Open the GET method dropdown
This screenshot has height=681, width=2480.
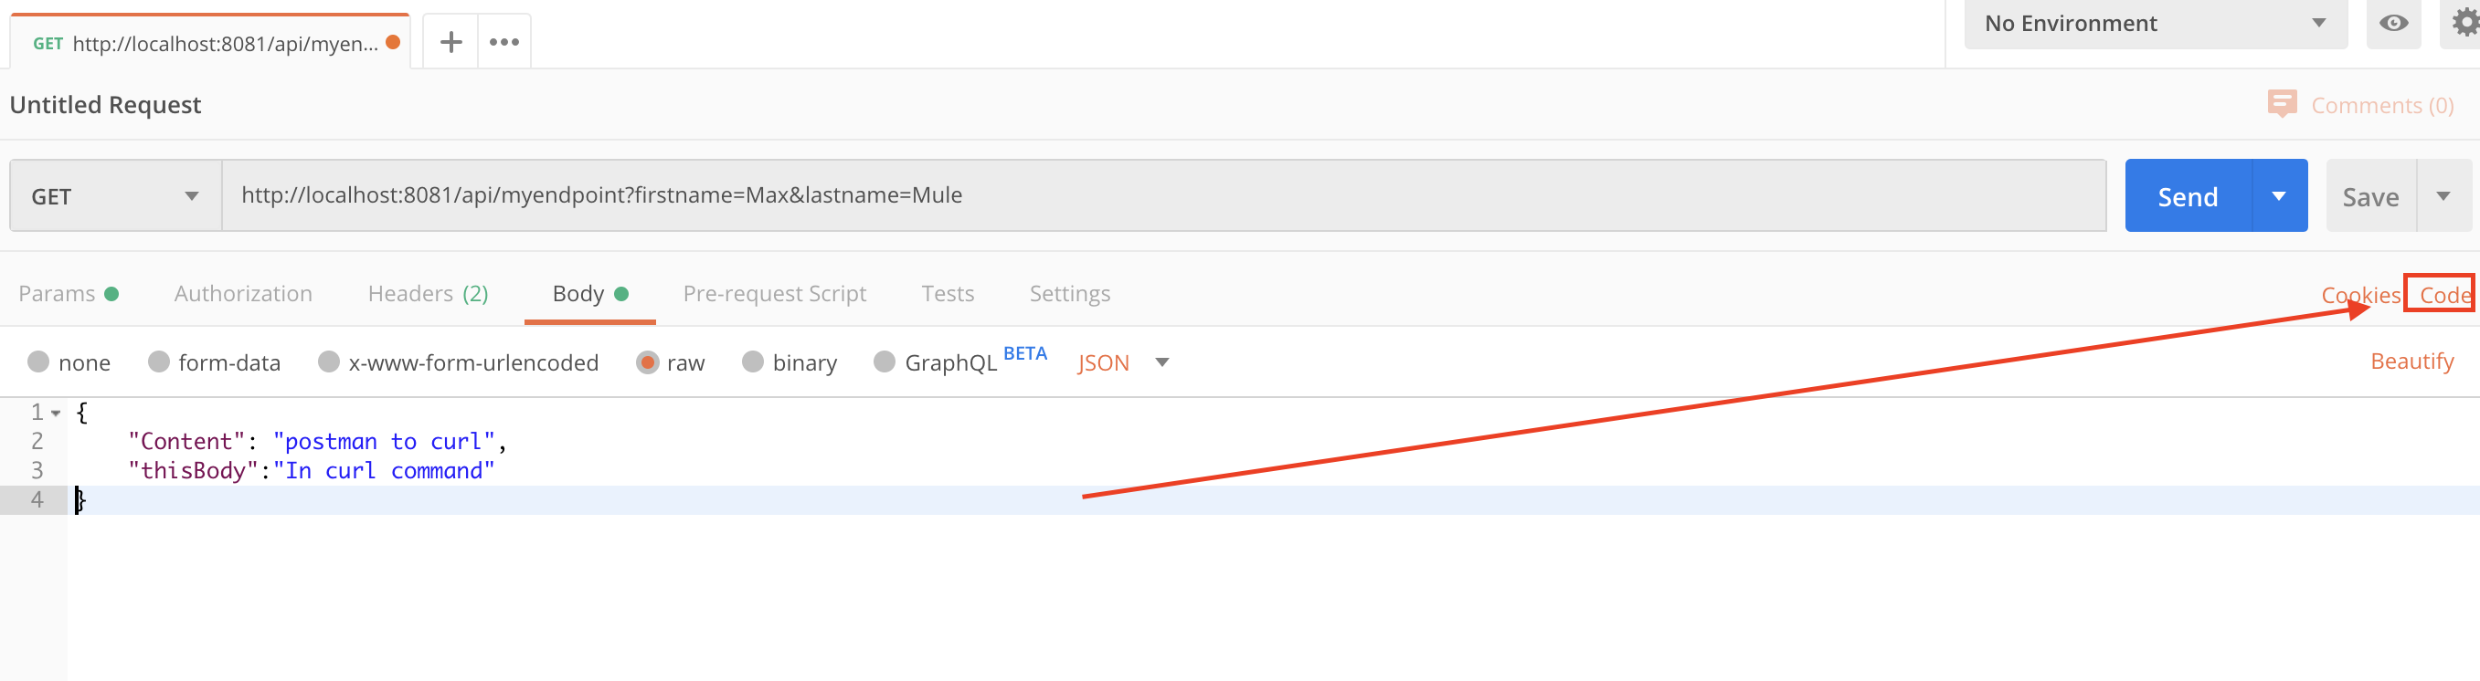(115, 196)
